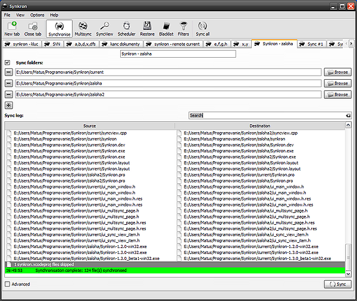Open the Help menu

[x=54, y=15]
